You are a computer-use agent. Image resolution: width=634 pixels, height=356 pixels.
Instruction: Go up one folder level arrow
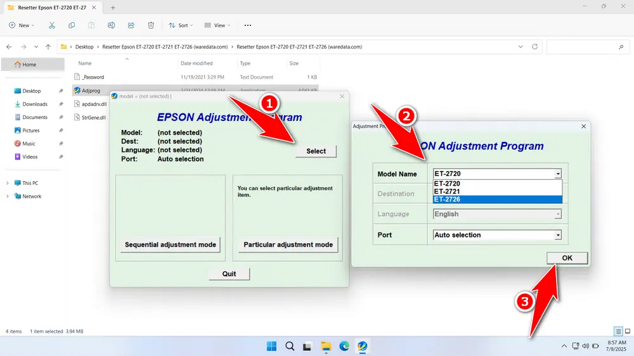[48, 47]
